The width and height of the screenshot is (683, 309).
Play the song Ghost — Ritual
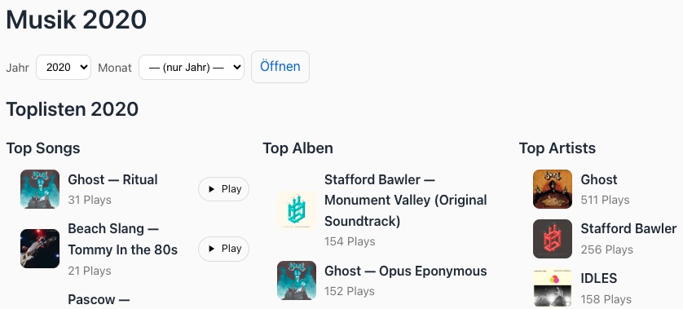(223, 189)
